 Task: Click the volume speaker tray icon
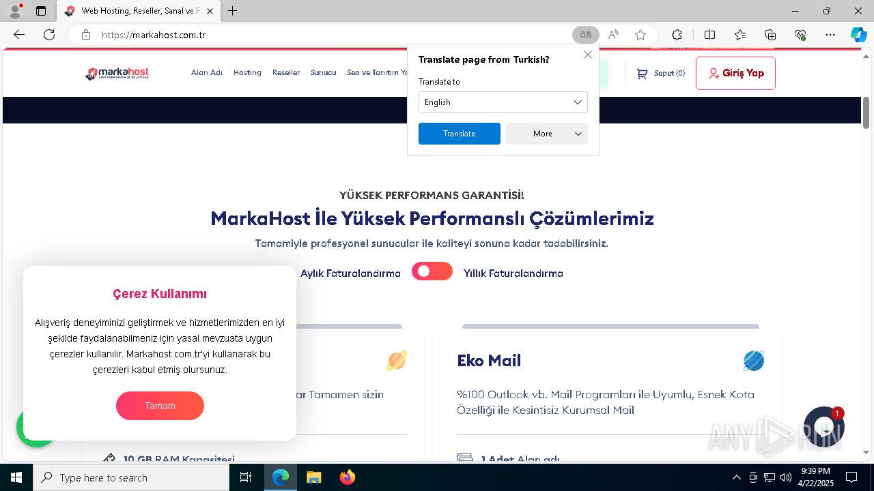786,477
